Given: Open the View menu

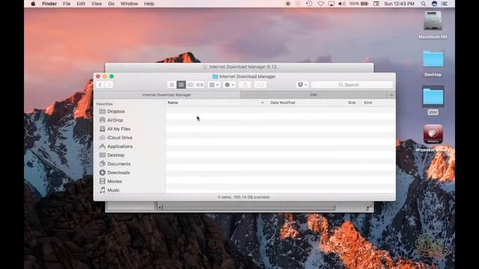Looking at the screenshot, I should [x=97, y=4].
